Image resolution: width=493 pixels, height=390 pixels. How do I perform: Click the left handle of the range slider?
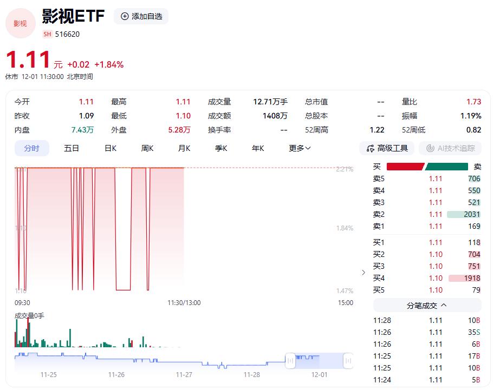(291, 360)
